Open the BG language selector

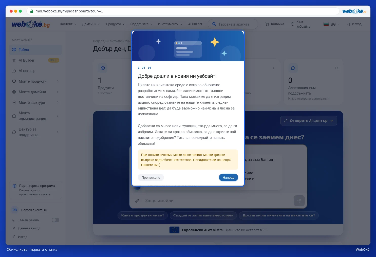tap(331, 24)
